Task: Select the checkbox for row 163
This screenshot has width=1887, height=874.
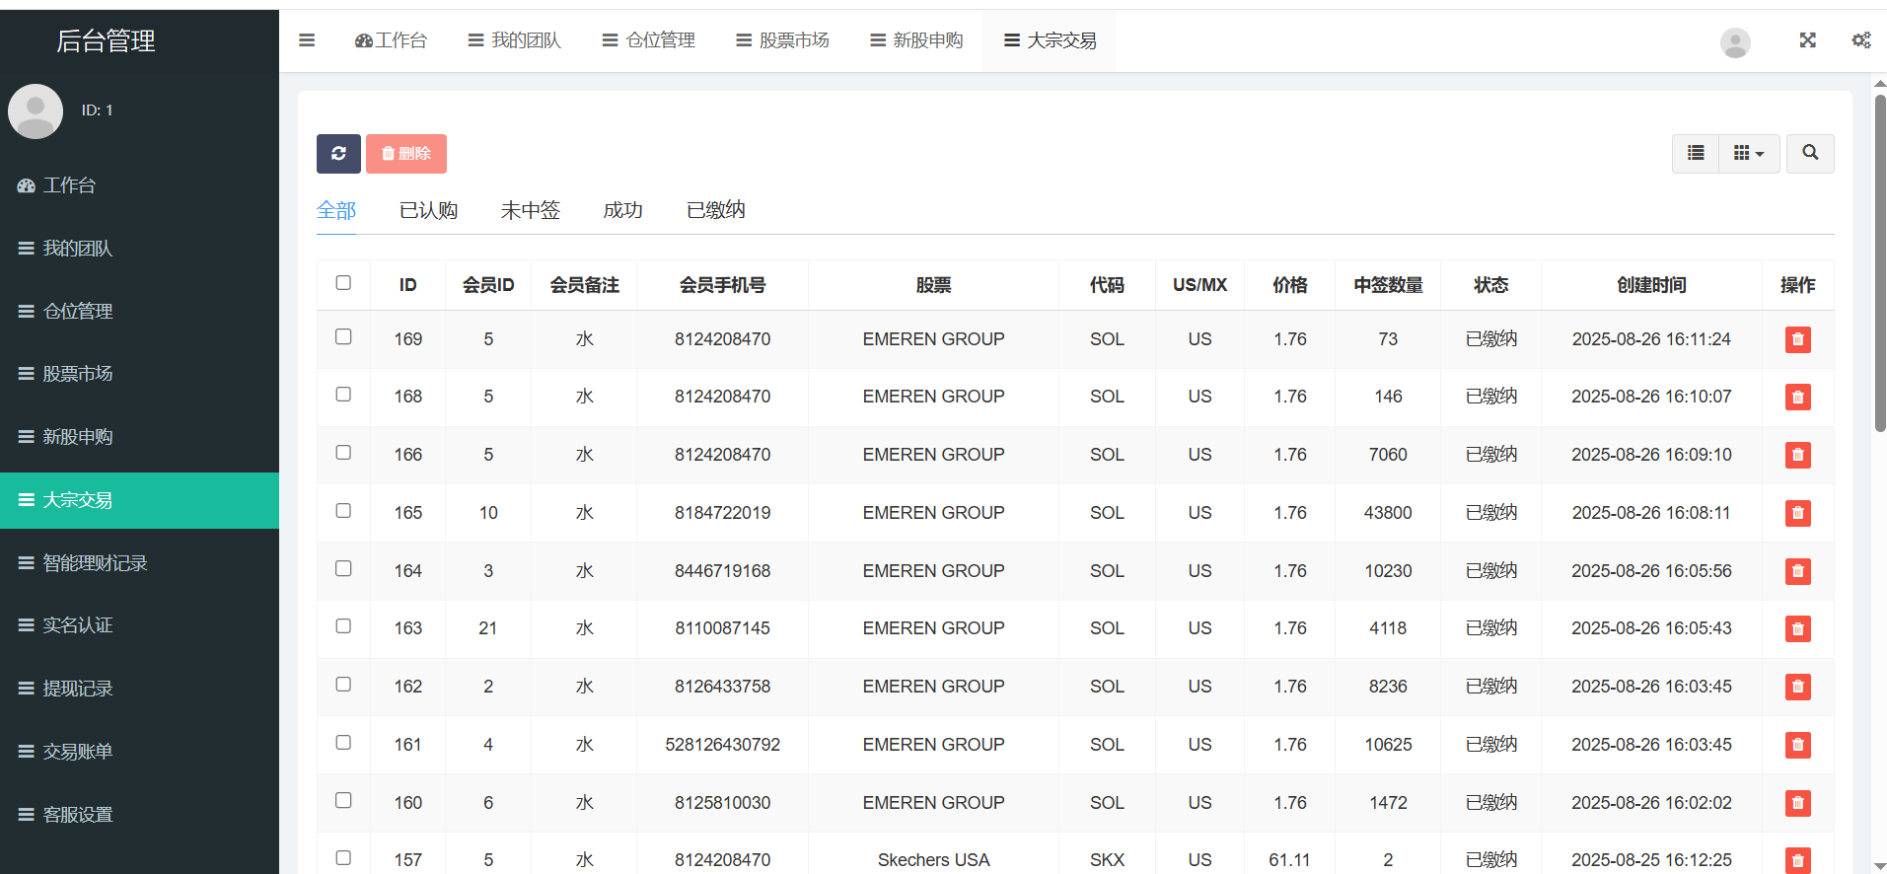Action: pos(343,626)
